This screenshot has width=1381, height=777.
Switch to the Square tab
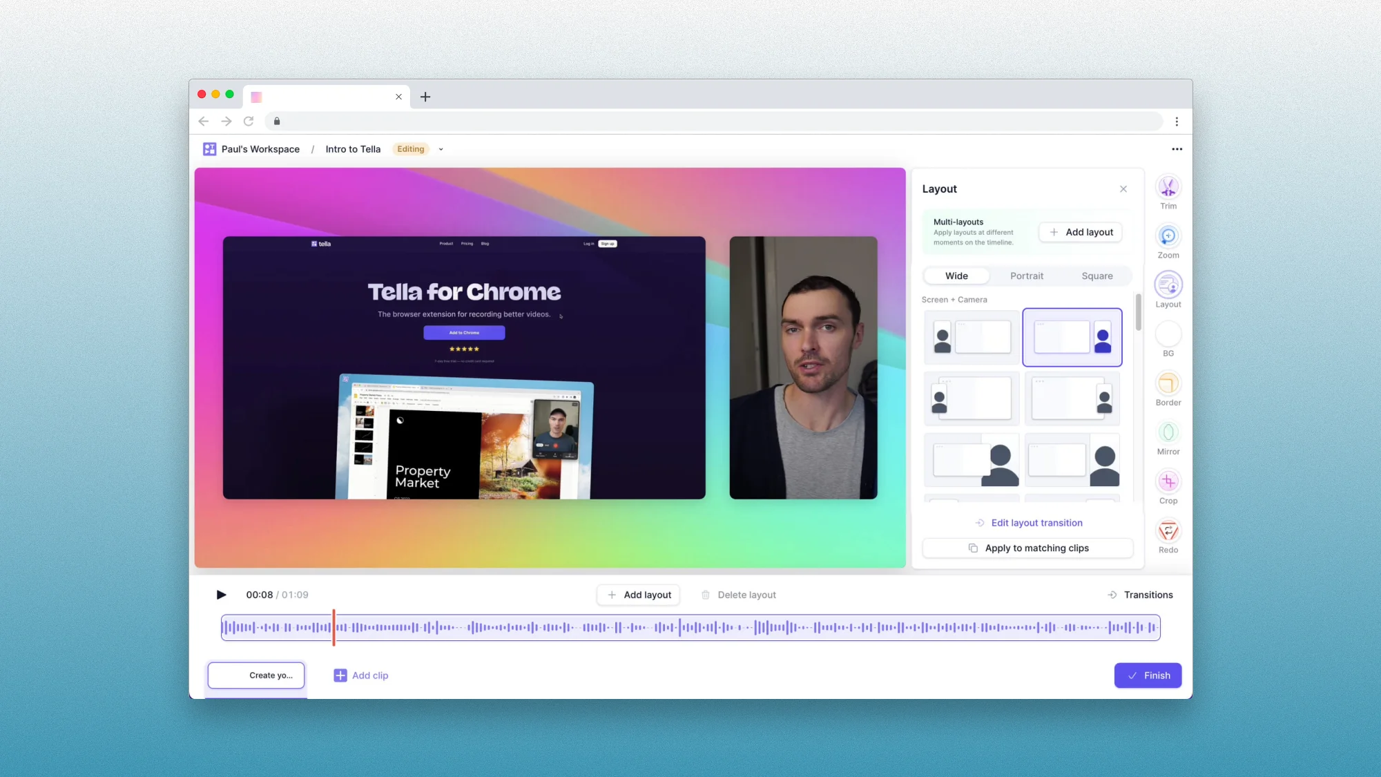(1097, 276)
